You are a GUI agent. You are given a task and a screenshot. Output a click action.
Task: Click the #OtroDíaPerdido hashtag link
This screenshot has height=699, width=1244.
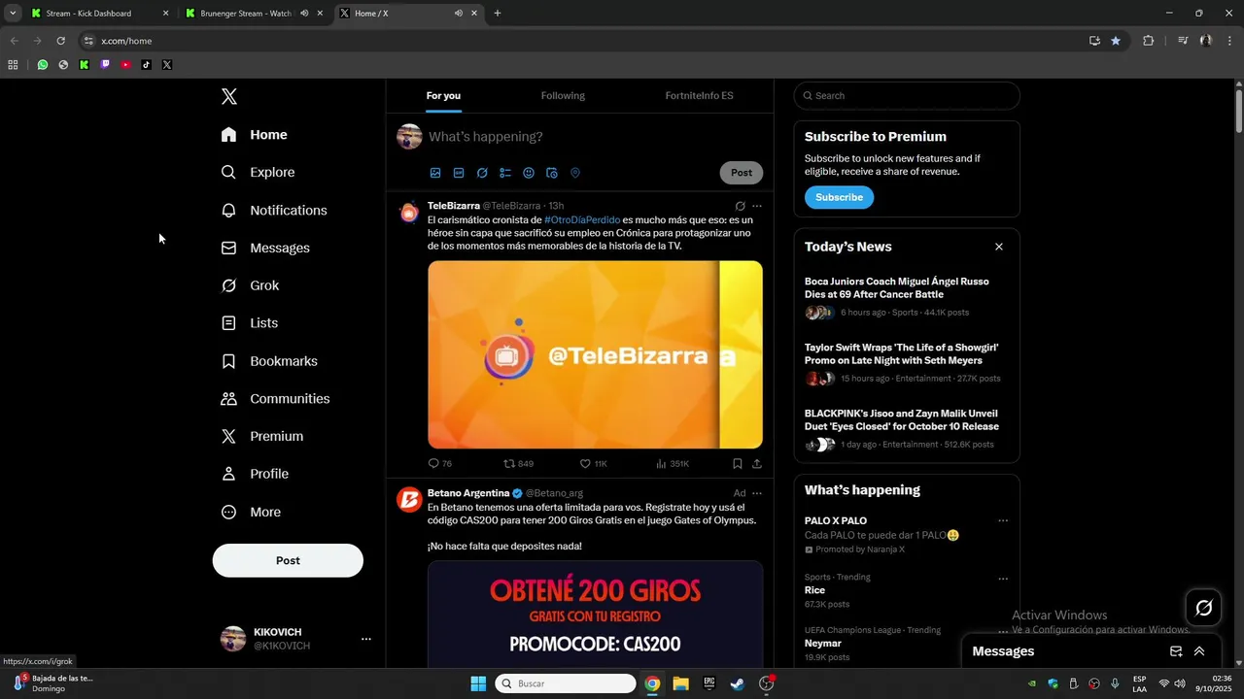point(582,220)
